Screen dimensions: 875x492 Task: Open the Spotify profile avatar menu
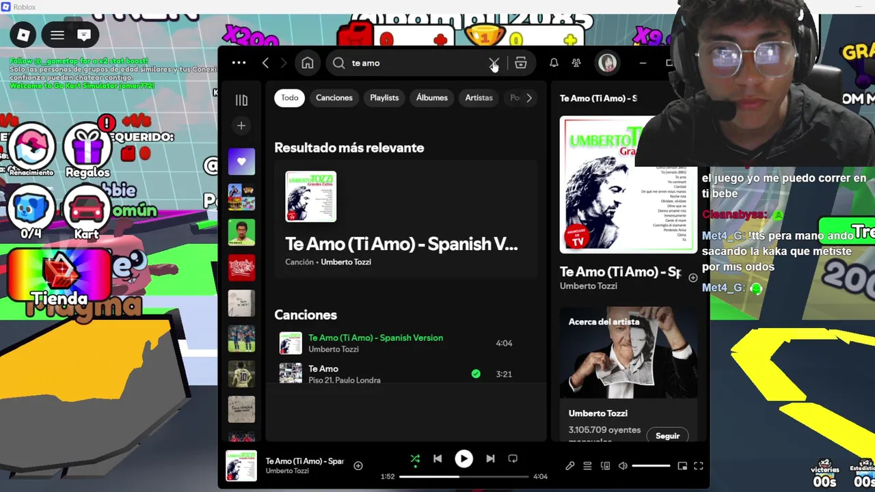coord(607,63)
